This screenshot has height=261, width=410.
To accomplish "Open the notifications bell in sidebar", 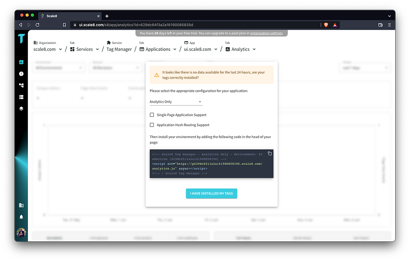I will 21,217.
